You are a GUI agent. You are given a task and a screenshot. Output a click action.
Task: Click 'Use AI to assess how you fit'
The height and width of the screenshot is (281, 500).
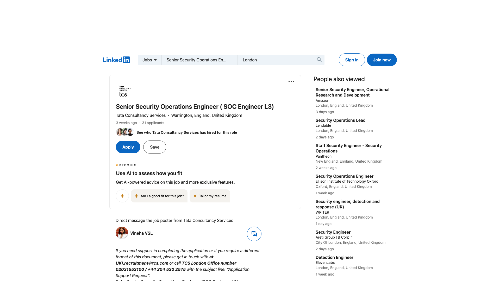(x=149, y=173)
